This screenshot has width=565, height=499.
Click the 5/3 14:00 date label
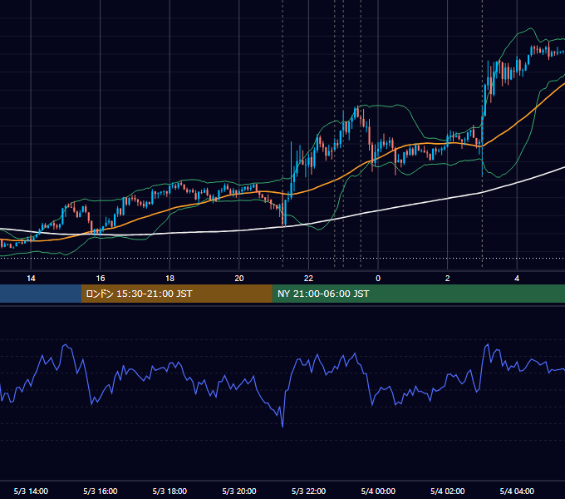pos(31,491)
